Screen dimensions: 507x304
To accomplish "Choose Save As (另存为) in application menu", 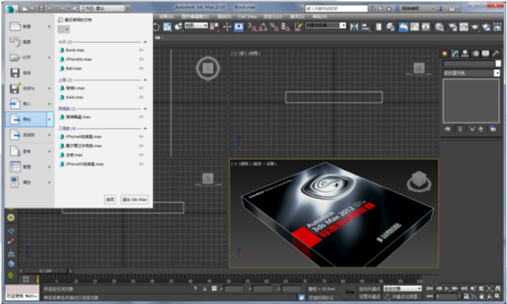I will tap(29, 88).
